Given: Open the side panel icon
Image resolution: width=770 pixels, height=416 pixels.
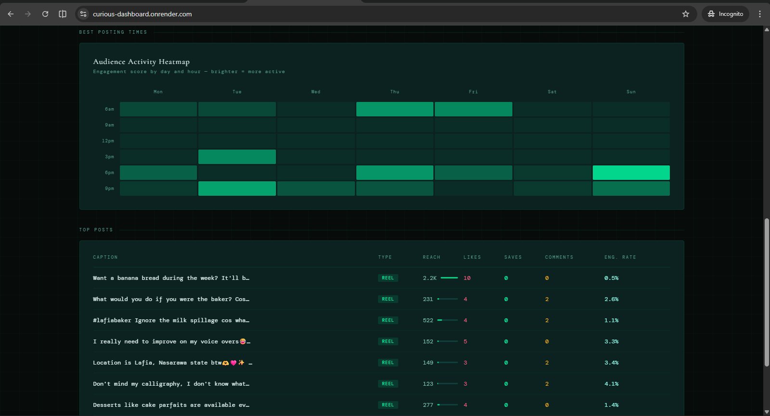Looking at the screenshot, I should coord(63,14).
